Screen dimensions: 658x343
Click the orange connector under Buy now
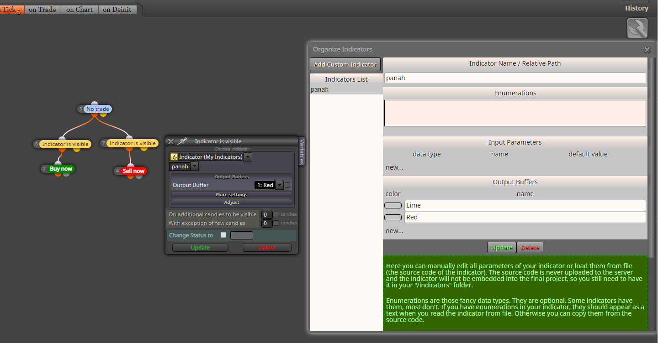click(58, 174)
